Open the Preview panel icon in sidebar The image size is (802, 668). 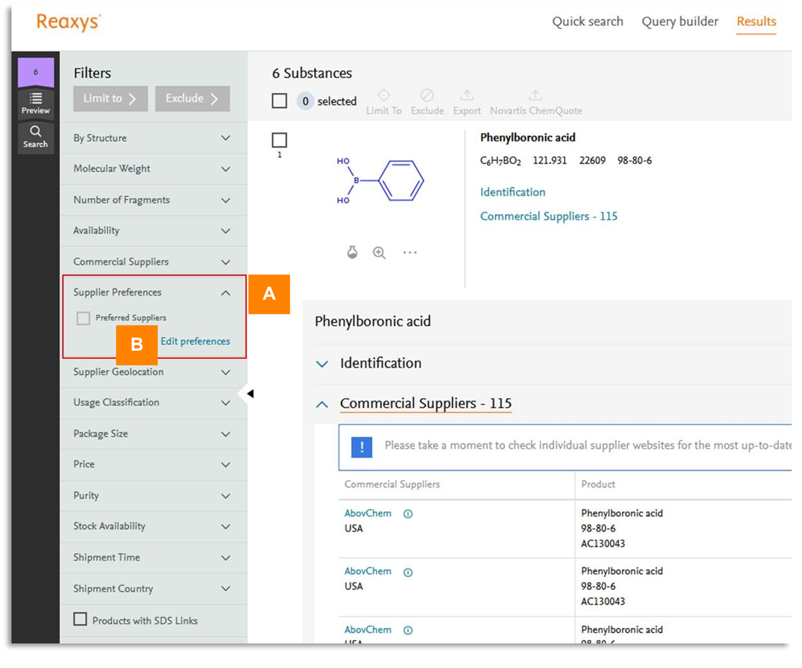coord(35,103)
